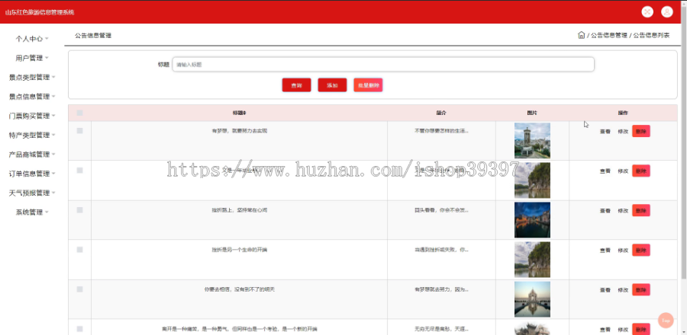Click the title 山东红色旅游信息管理系统

tap(40, 12)
